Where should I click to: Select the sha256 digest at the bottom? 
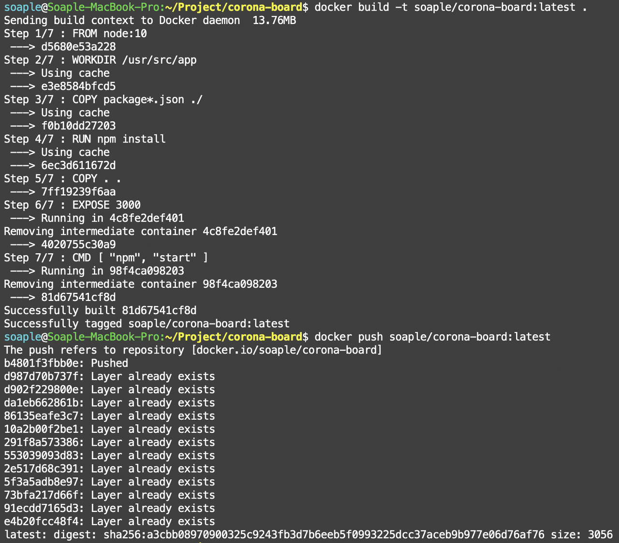tap(324, 534)
